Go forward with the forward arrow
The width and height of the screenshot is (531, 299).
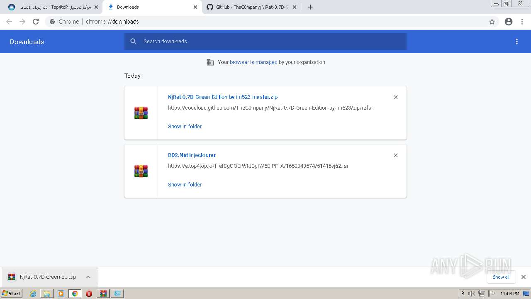pos(22,22)
